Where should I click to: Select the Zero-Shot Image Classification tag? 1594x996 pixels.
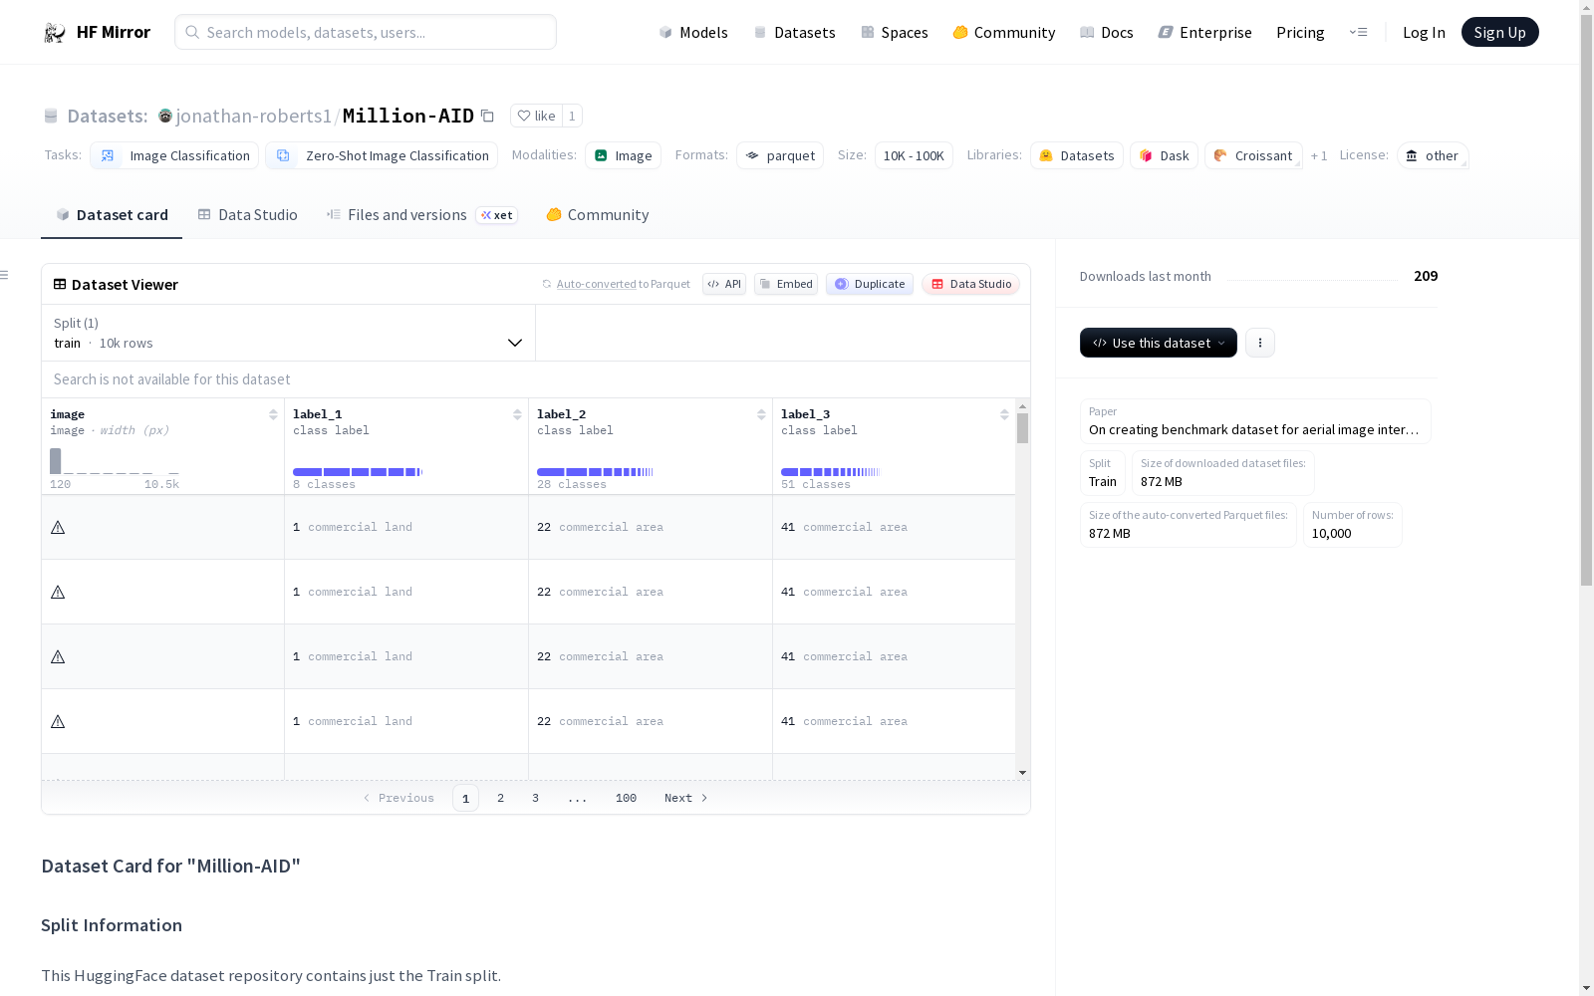point(382,155)
